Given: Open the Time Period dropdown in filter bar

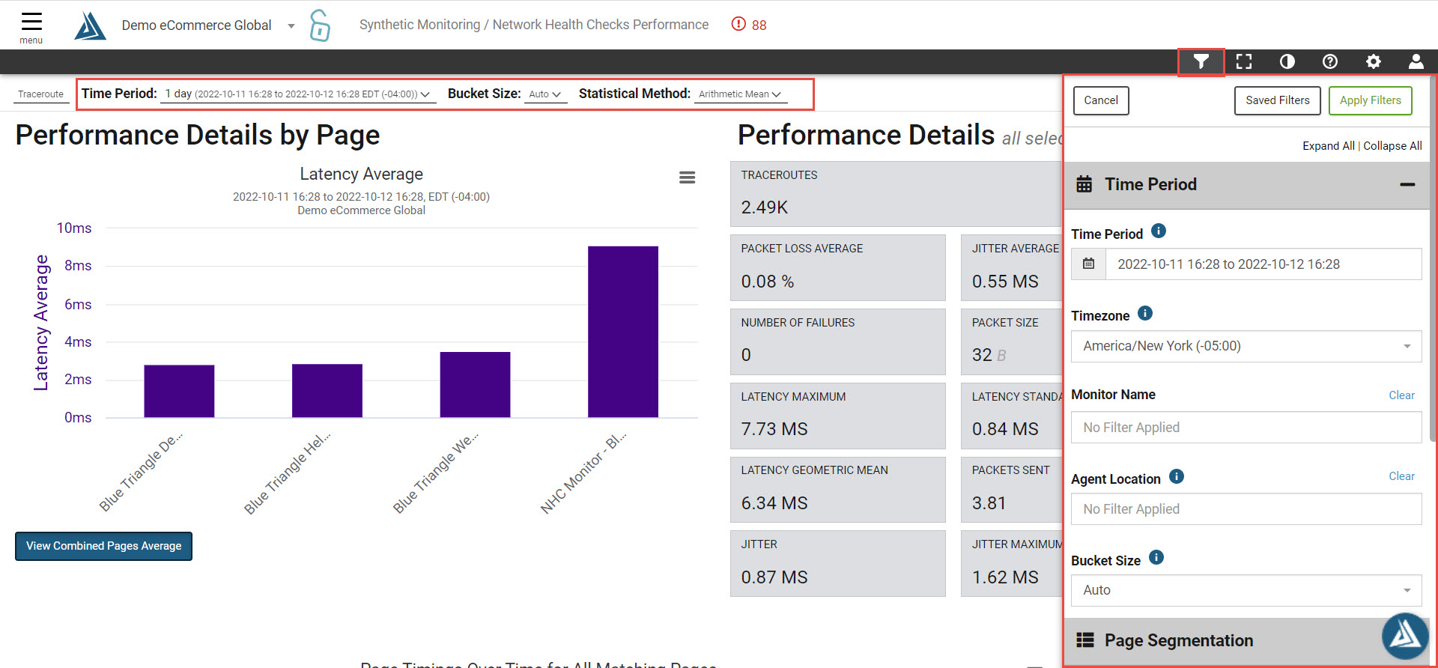Looking at the screenshot, I should click(298, 94).
